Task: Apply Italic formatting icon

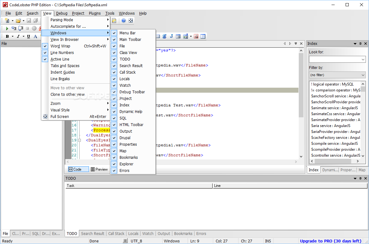Action: tap(18, 37)
